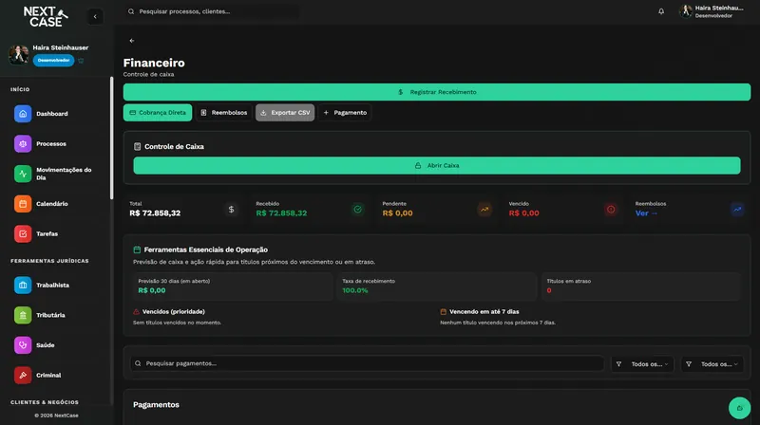
Task: Switch to Cobrança Direta tab
Action: click(158, 113)
